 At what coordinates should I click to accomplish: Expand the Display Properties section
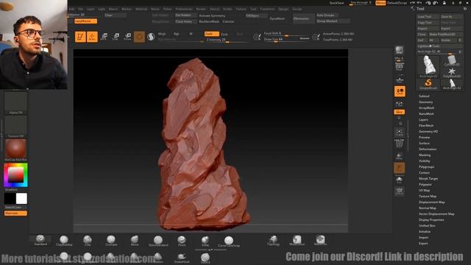431,219
